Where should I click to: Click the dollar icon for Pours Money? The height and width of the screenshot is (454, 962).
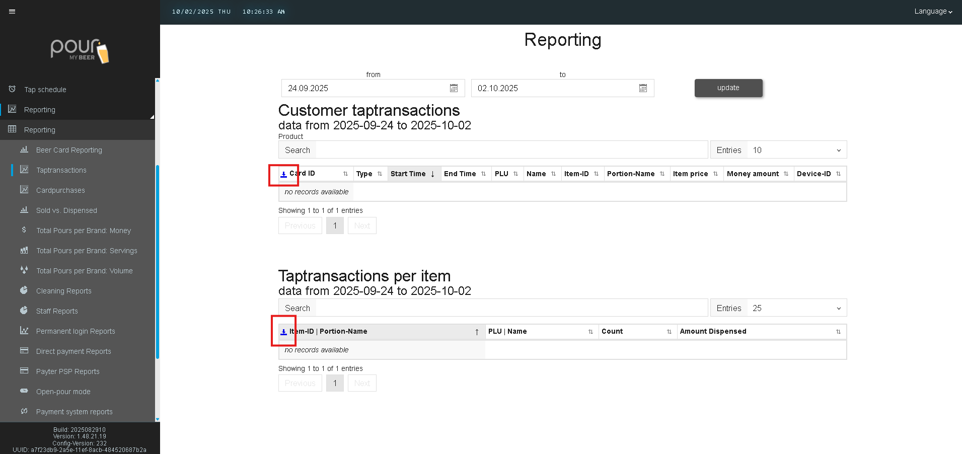[24, 230]
